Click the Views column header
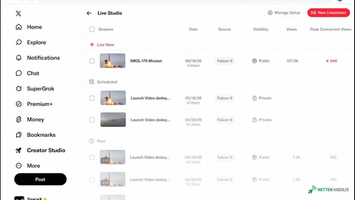The image size is (355, 200). coord(291,29)
